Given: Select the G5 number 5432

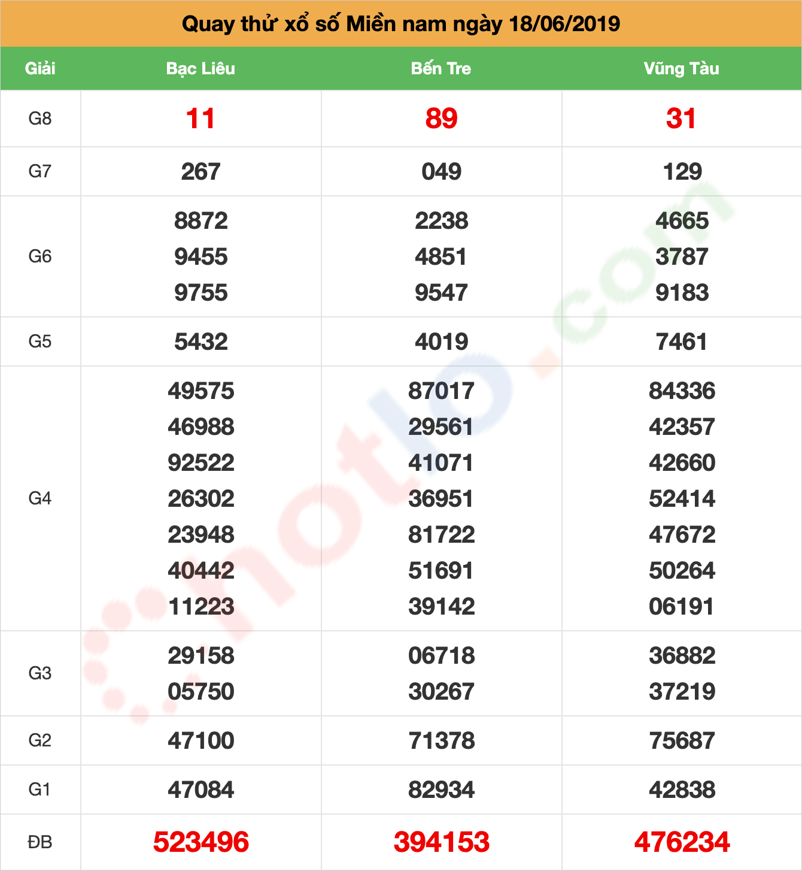Looking at the screenshot, I should click(x=200, y=342).
